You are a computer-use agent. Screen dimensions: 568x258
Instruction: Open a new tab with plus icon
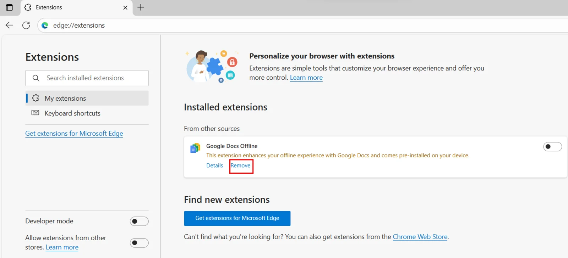141,7
